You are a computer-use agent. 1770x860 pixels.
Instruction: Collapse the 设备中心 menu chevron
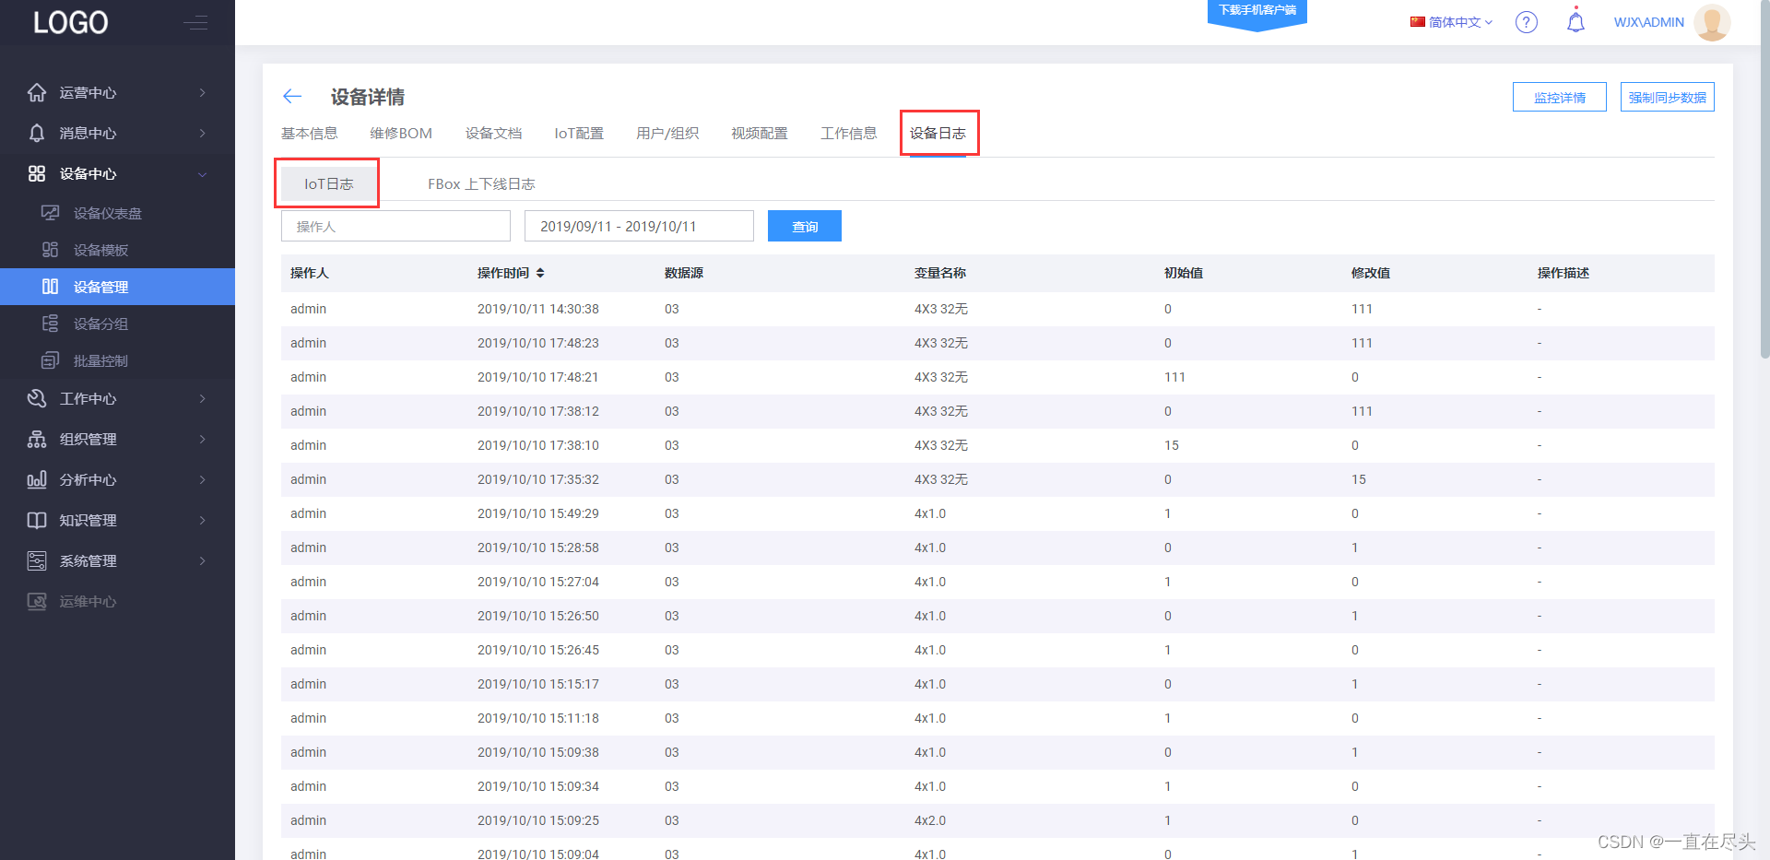click(202, 174)
